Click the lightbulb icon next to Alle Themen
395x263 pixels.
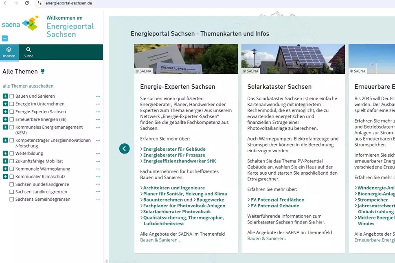[x=42, y=71]
